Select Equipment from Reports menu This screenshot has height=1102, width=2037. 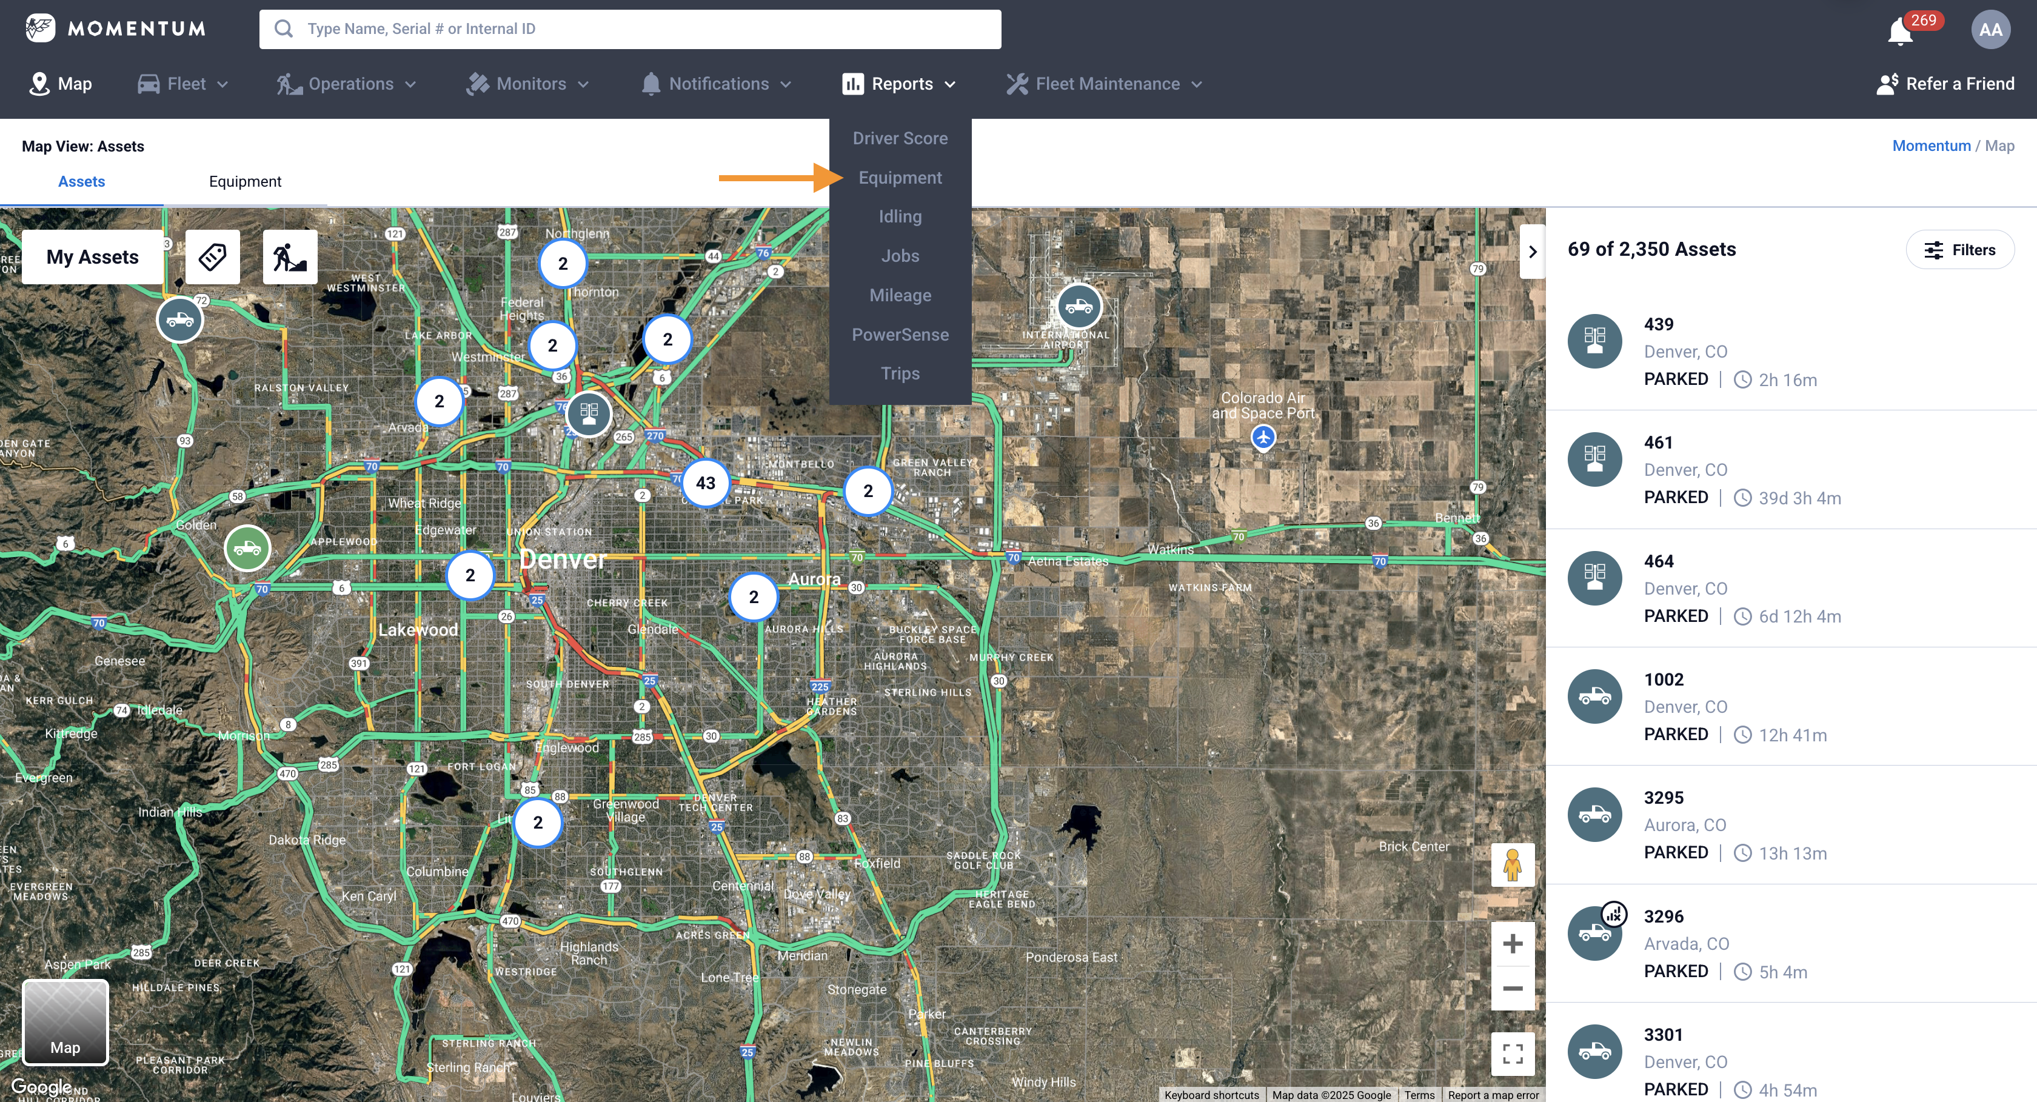[x=900, y=178]
